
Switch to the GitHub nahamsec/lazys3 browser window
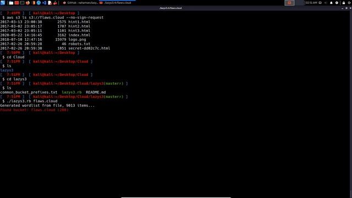[80, 3]
